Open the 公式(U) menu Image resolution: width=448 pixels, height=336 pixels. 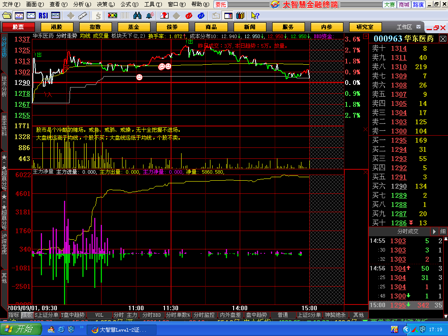(129, 4)
